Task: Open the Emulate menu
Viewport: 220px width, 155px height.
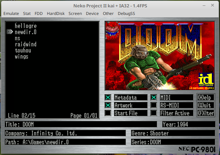Action: click(x=11, y=14)
